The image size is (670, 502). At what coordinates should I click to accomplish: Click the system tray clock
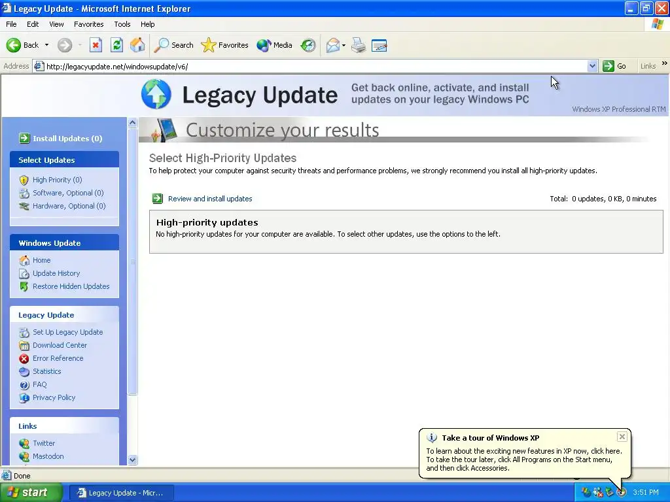[646, 493]
